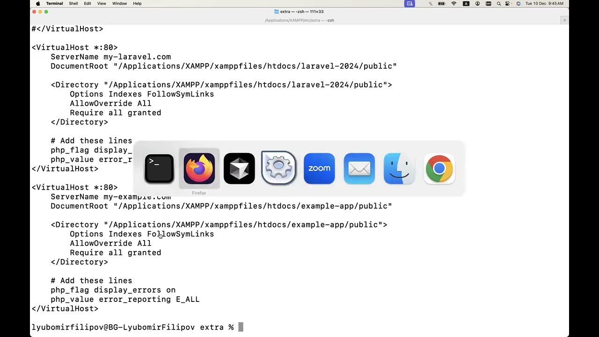Open the Wi-Fi status menu
599x337 pixels.
click(453, 3)
